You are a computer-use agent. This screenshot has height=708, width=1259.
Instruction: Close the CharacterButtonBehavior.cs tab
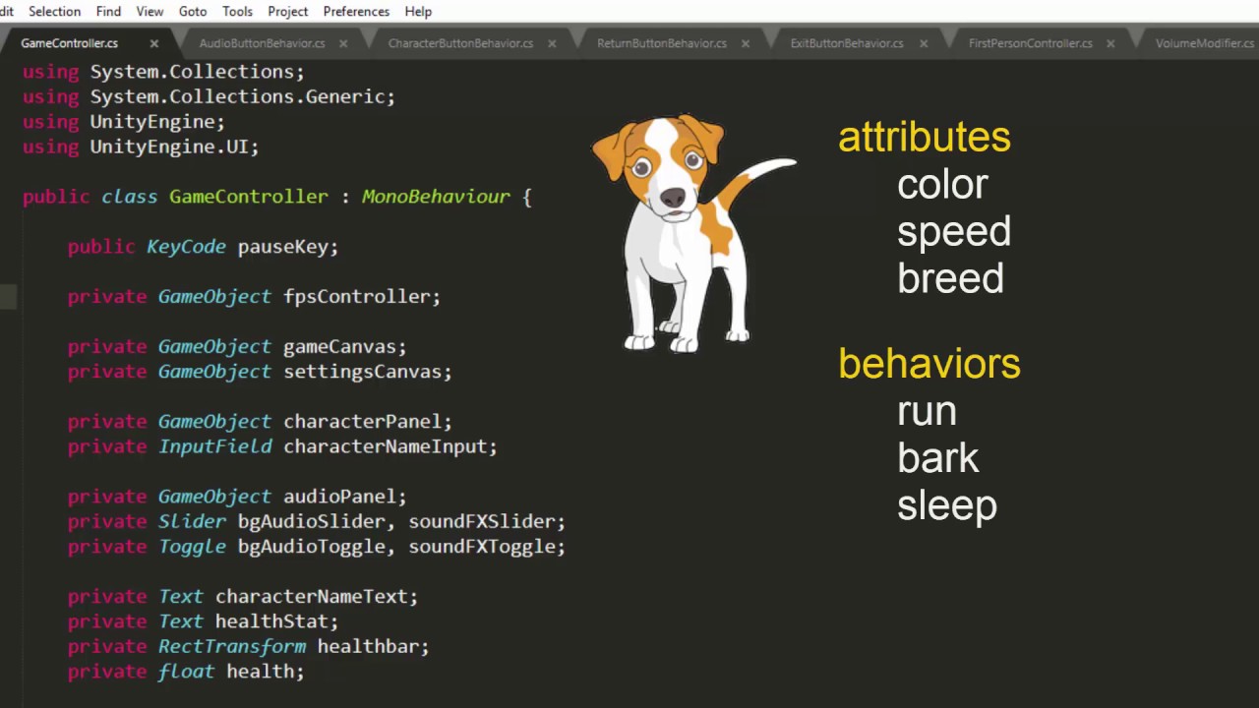click(552, 43)
